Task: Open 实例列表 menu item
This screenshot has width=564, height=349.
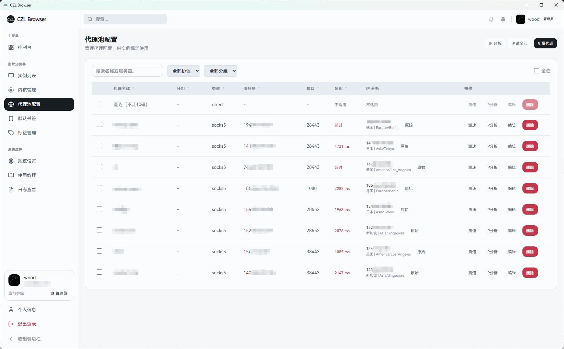Action: (x=39, y=76)
